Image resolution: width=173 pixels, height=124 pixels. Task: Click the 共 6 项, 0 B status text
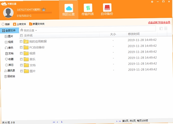coord(8,123)
